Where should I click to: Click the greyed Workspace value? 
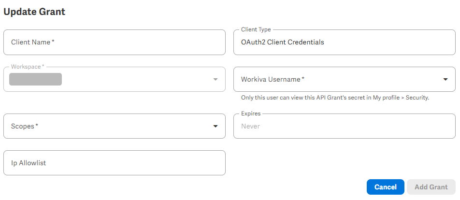[x=35, y=79]
